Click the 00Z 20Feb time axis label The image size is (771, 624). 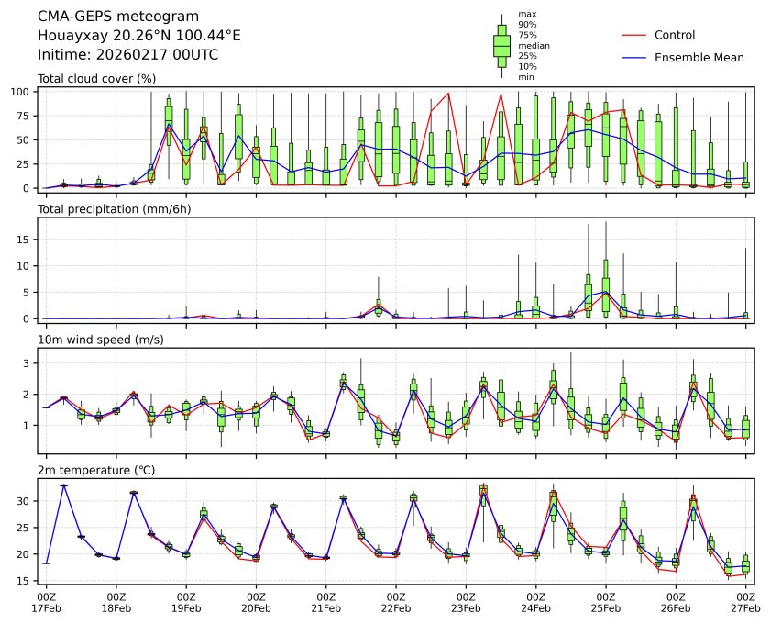coord(256,601)
